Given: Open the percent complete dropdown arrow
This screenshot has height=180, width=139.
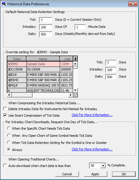Looking at the screenshot, I should pyautogui.click(x=103, y=165).
